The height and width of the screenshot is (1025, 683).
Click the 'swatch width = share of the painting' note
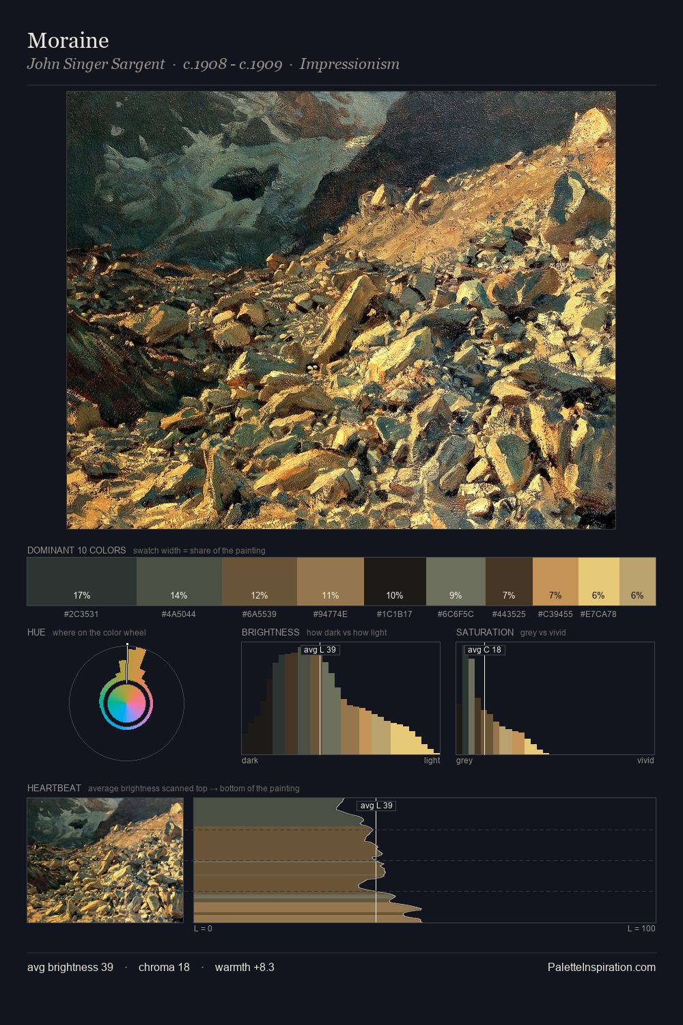click(199, 551)
